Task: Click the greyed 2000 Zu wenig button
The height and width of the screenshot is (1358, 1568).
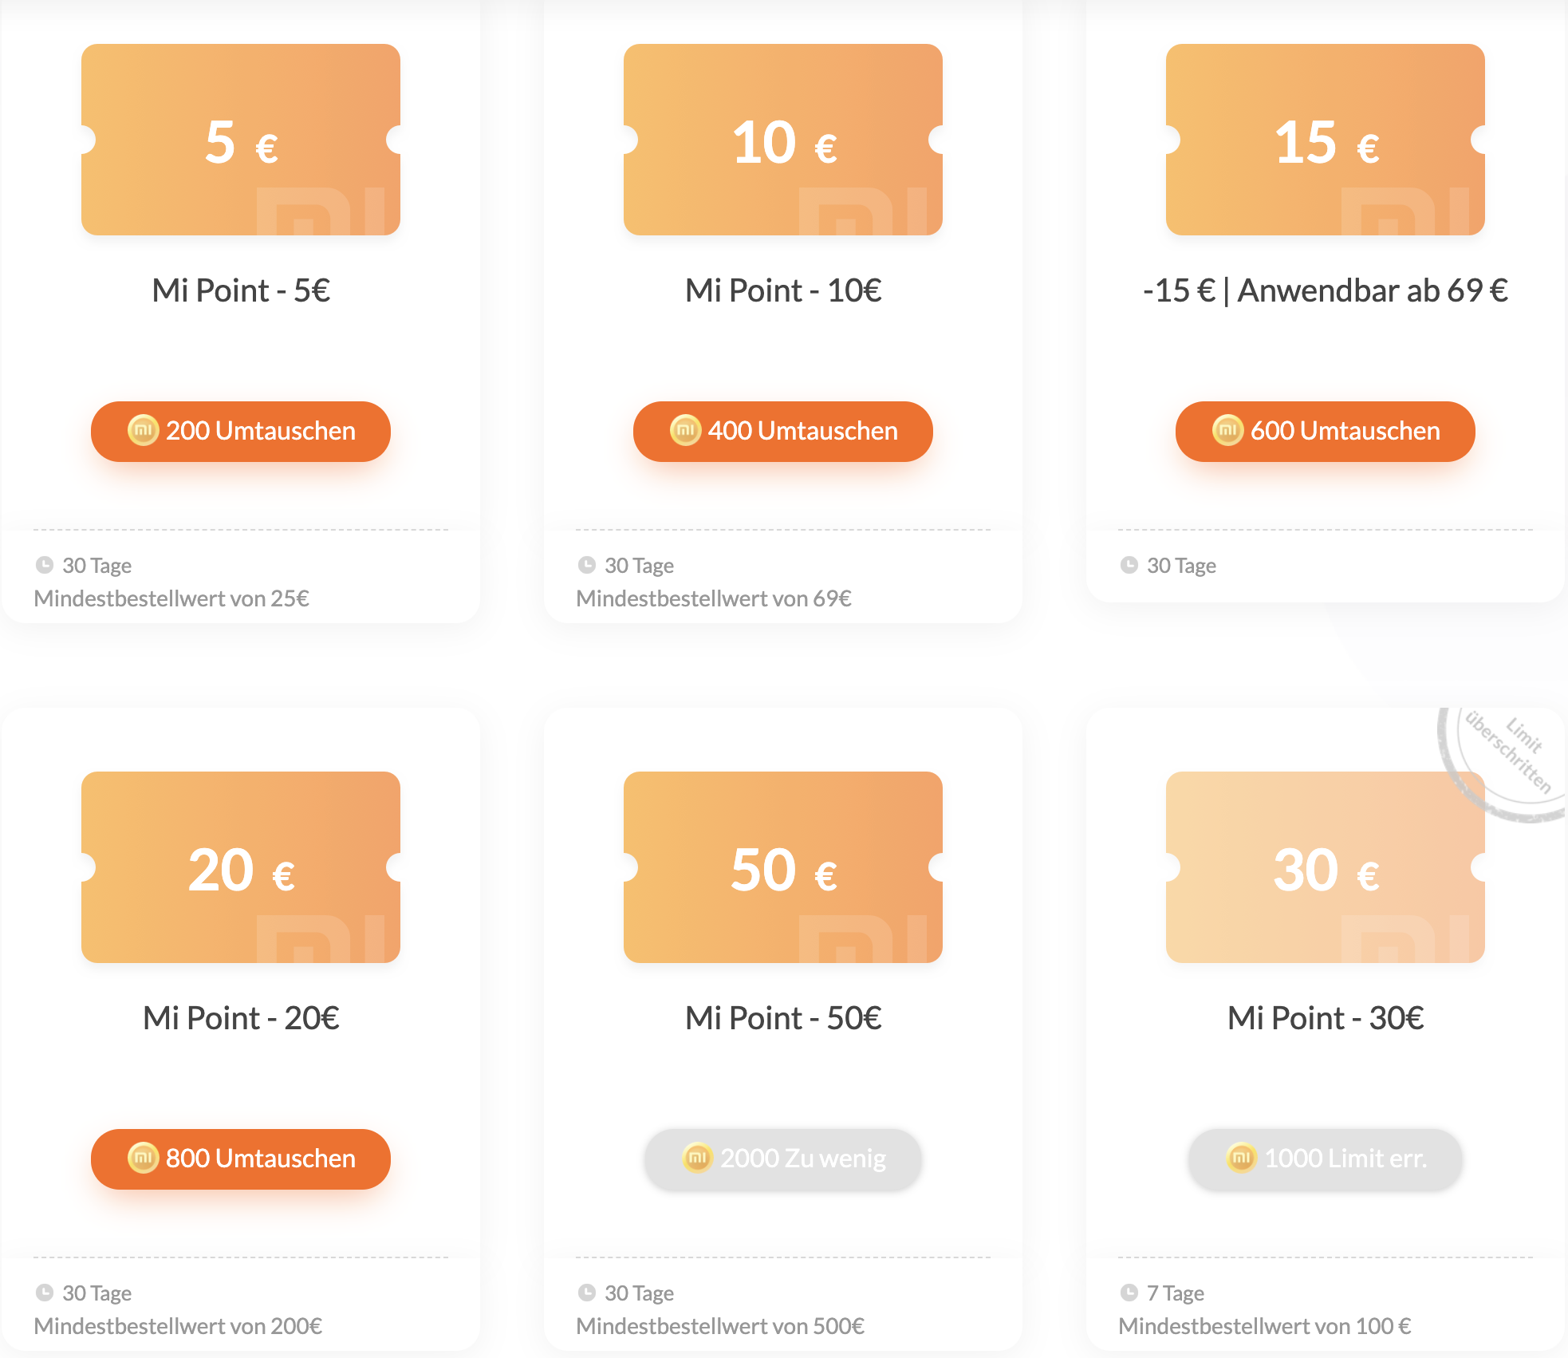Action: click(782, 1159)
